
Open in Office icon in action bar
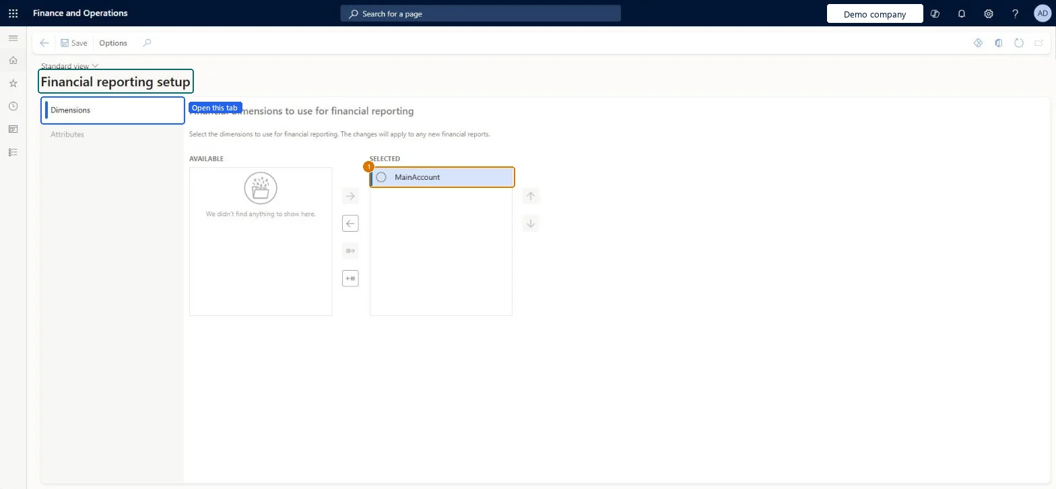(x=999, y=43)
